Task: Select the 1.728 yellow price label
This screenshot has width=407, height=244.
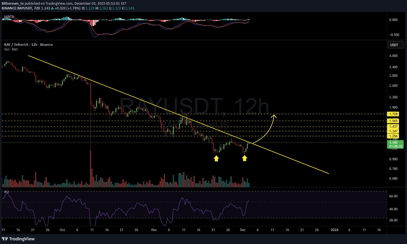Action: 393,114
